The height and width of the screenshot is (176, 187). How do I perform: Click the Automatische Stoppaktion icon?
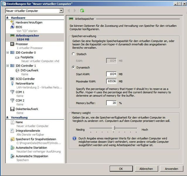tap(12, 156)
